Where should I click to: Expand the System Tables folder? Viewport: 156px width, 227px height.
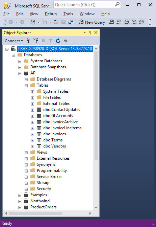tap(33, 92)
